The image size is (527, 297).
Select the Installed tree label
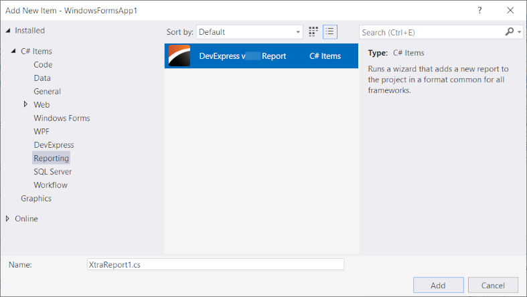(x=29, y=30)
